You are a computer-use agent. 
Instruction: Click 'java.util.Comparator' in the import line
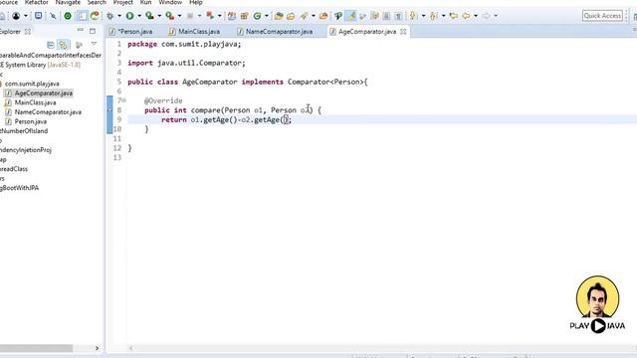(200, 63)
